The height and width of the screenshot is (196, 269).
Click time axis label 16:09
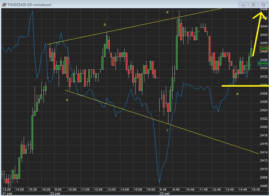151,189
